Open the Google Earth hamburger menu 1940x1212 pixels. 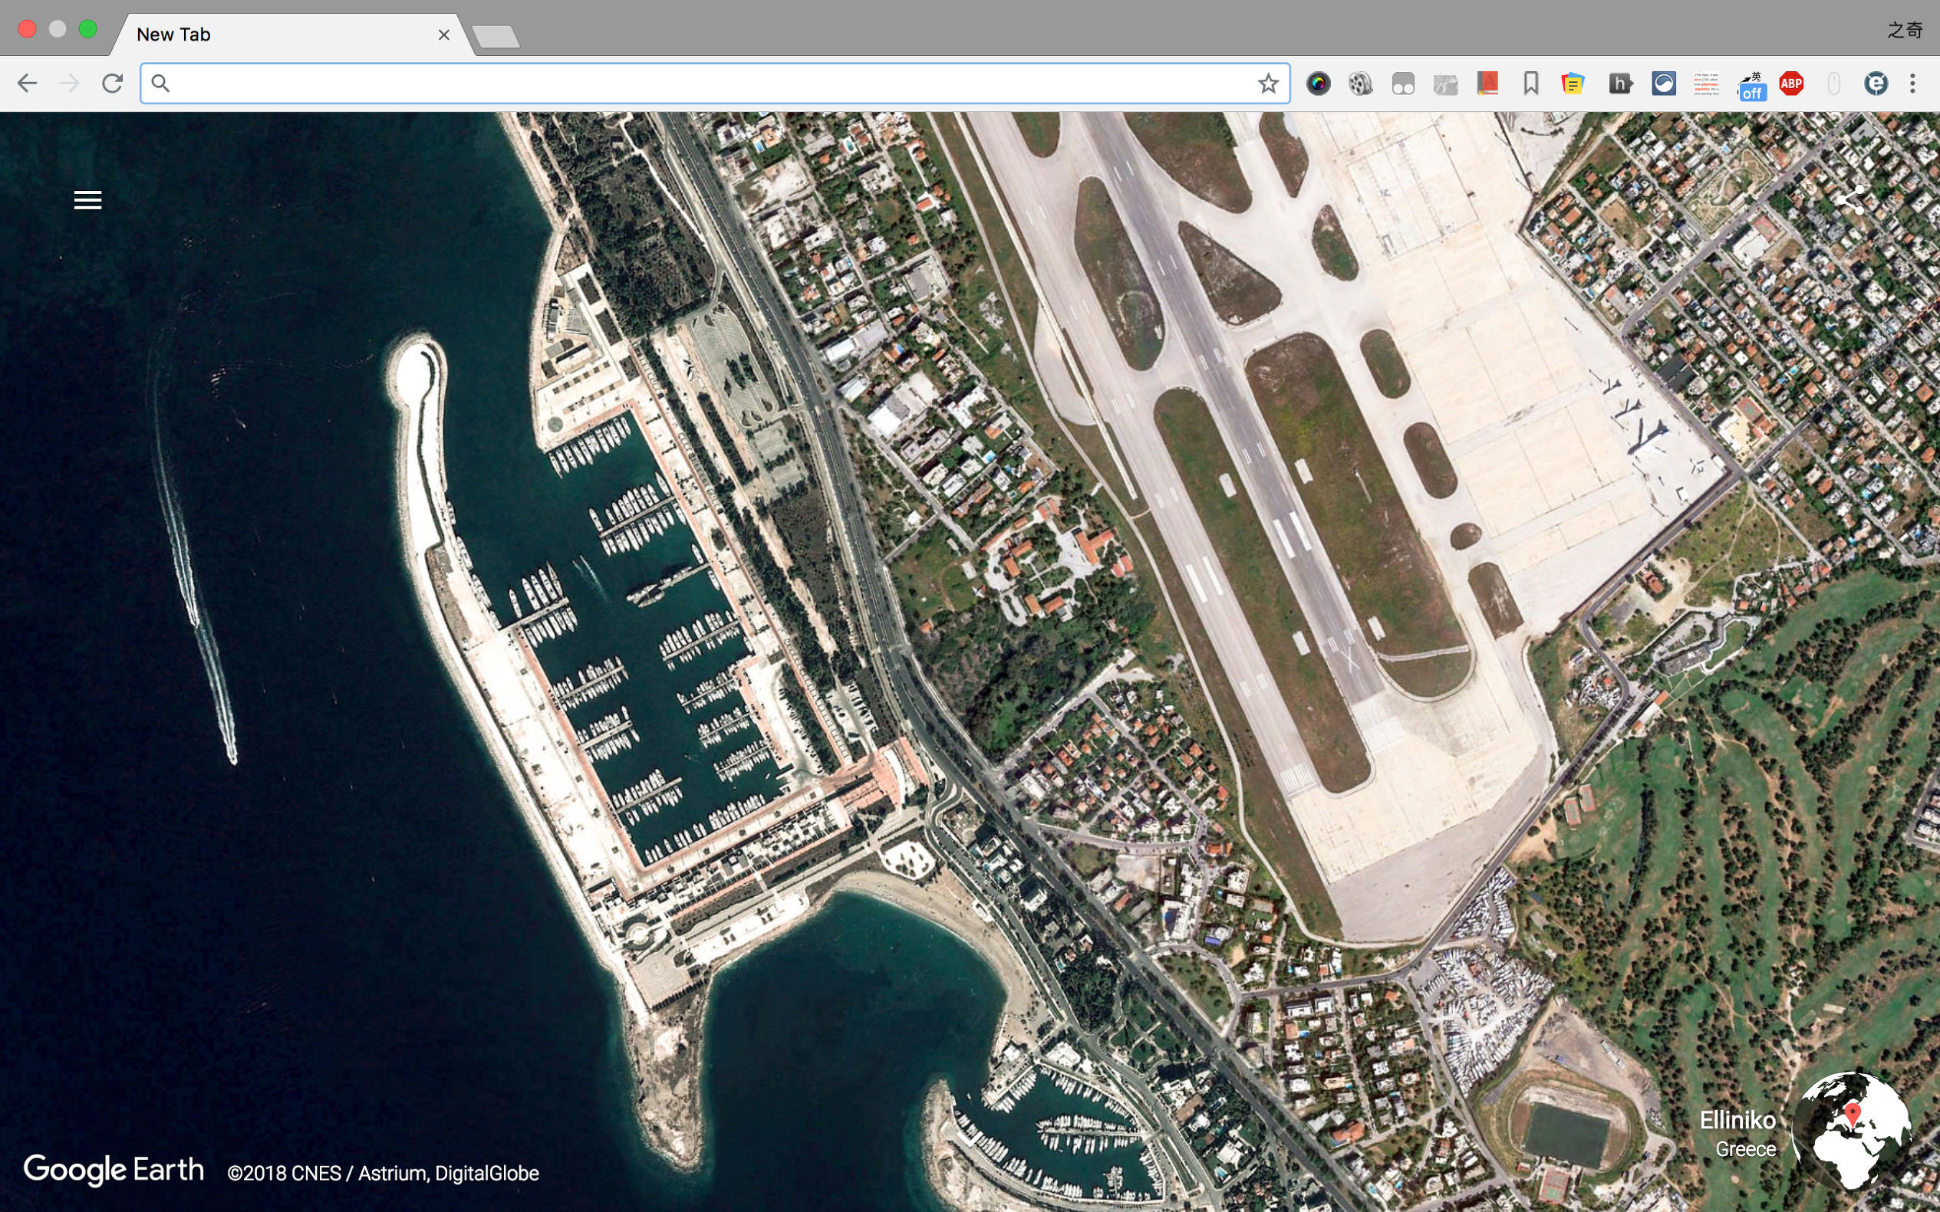click(87, 199)
